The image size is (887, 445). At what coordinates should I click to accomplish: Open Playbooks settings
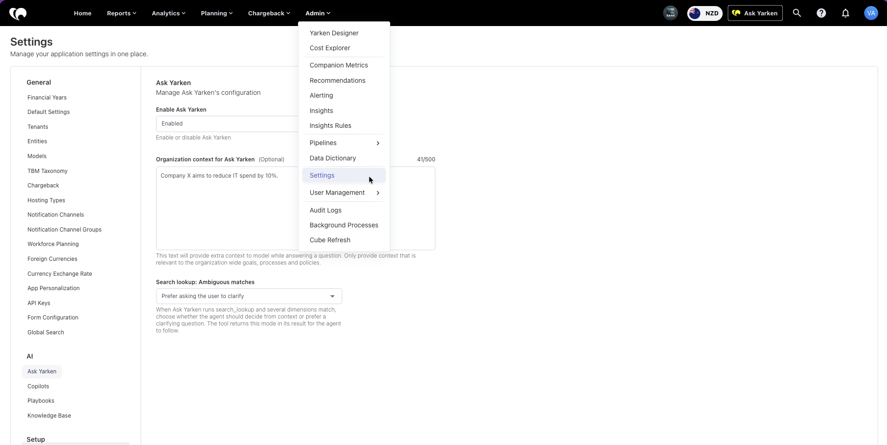click(x=41, y=401)
